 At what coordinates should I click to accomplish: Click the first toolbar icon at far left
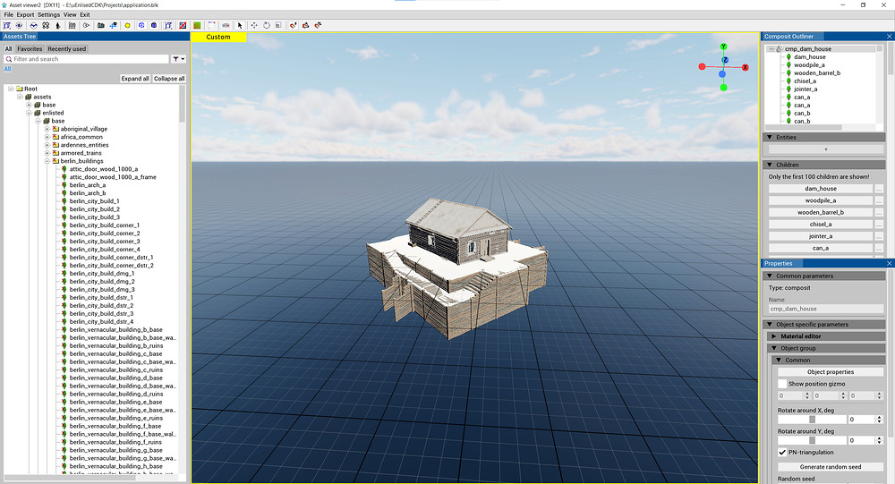7,25
